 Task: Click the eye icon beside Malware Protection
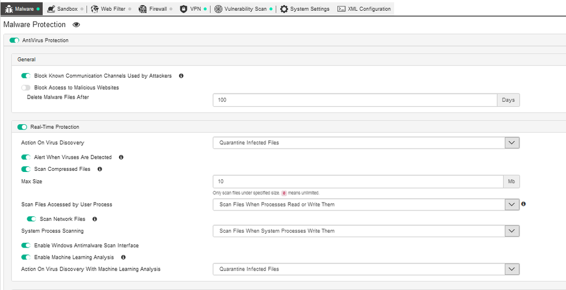pyautogui.click(x=76, y=25)
